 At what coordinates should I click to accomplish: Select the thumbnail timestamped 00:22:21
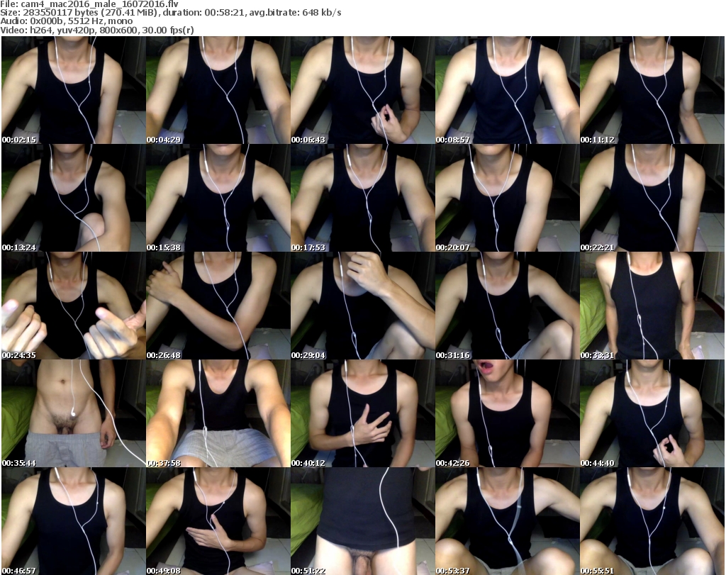[652, 198]
